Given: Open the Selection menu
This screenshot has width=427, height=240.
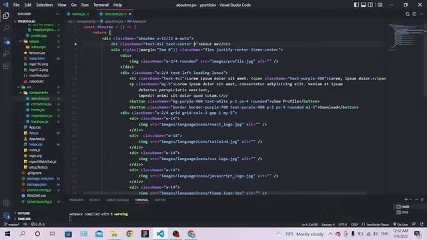Looking at the screenshot, I should tap(45, 5).
